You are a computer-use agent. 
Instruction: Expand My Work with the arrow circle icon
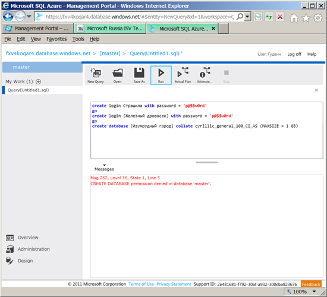click(38, 81)
